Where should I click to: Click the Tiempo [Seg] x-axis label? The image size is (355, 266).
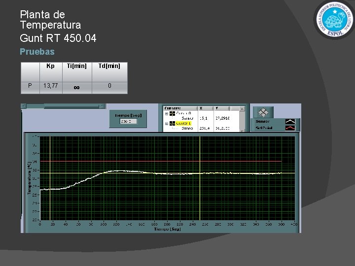click(167, 229)
